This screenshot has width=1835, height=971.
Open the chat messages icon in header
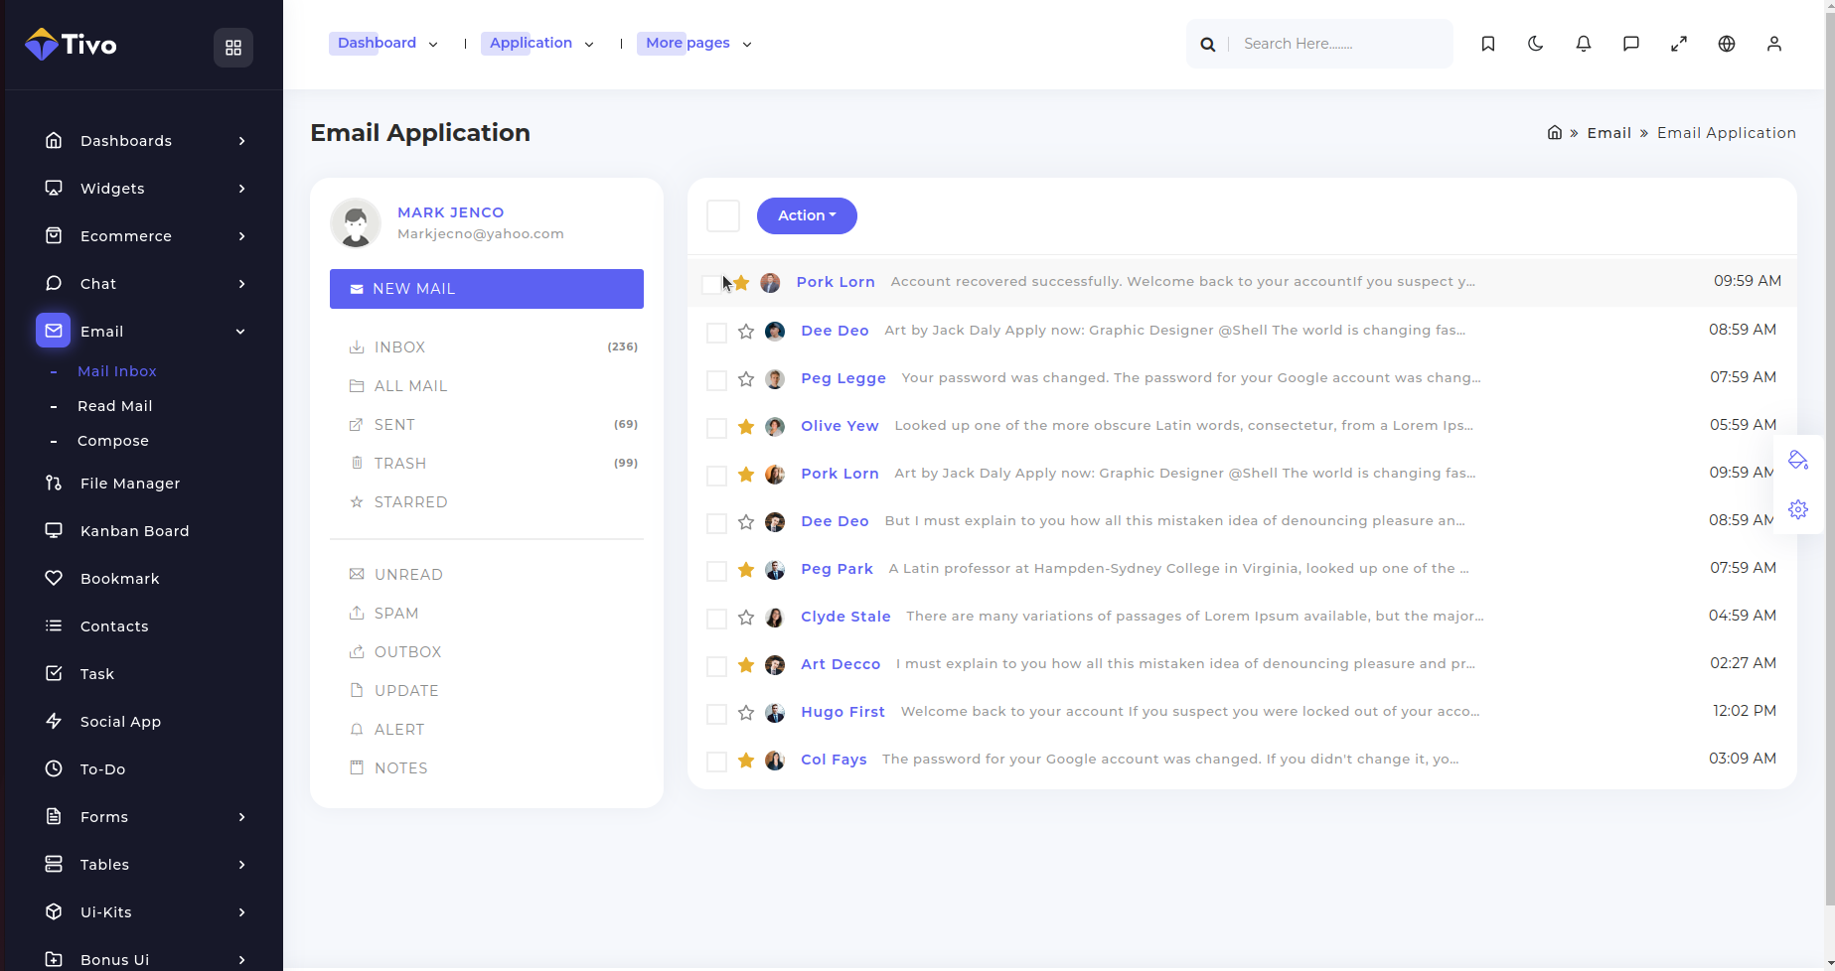coord(1630,44)
